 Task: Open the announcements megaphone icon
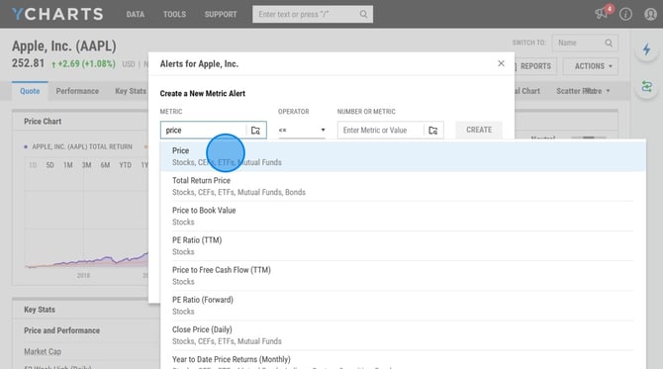click(x=601, y=14)
